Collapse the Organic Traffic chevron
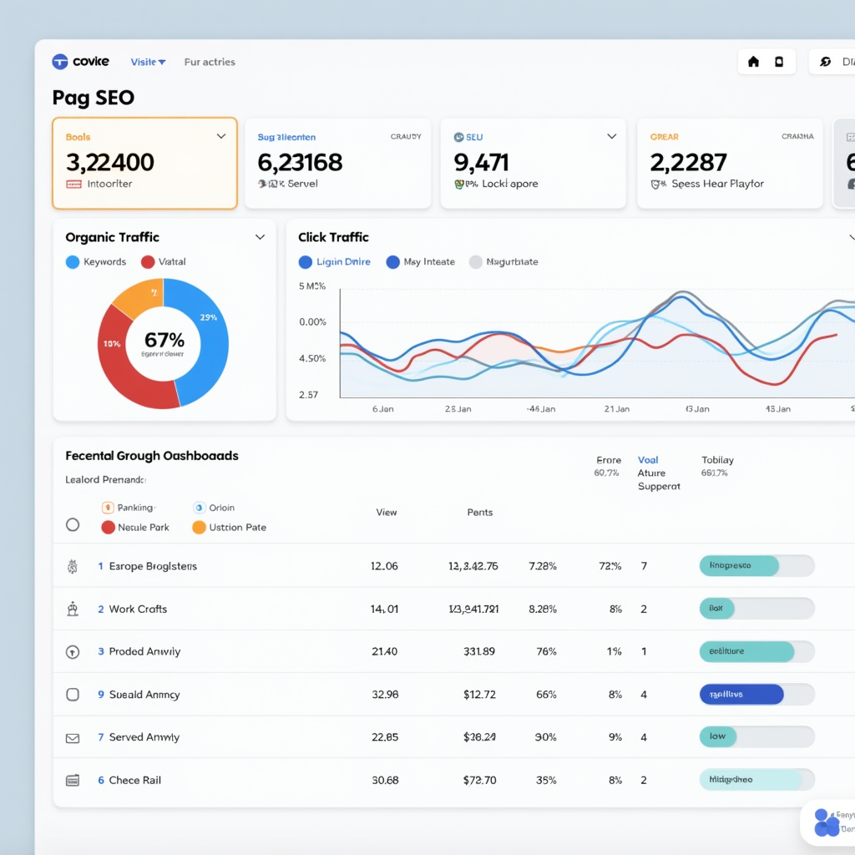Image resolution: width=855 pixels, height=855 pixels. pos(260,236)
